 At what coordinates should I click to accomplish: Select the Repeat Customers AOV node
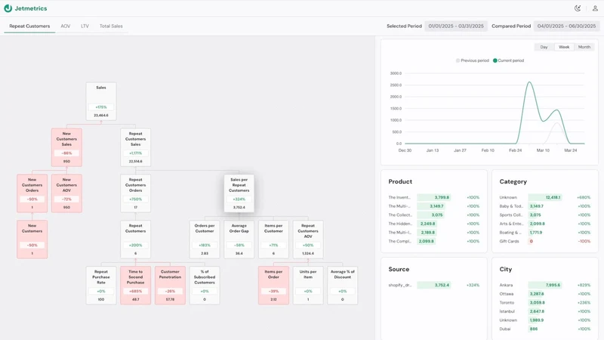(x=308, y=239)
